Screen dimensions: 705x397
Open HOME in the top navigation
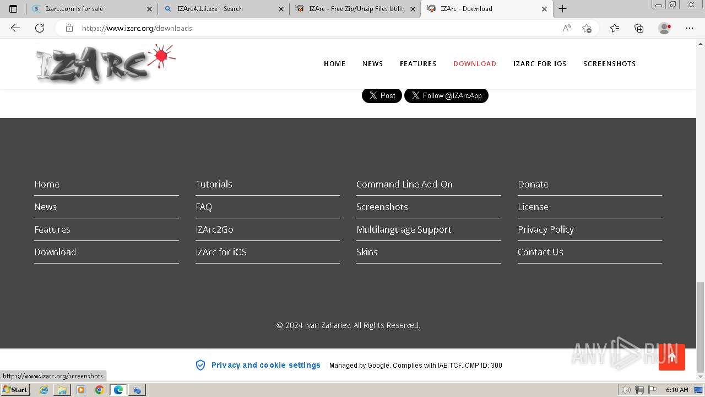pyautogui.click(x=334, y=64)
